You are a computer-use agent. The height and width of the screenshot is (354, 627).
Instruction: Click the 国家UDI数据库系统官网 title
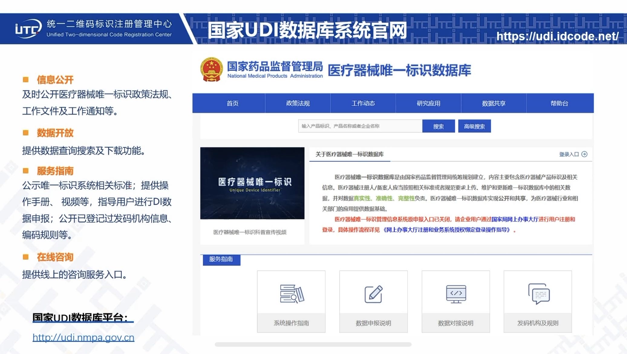coord(307,30)
